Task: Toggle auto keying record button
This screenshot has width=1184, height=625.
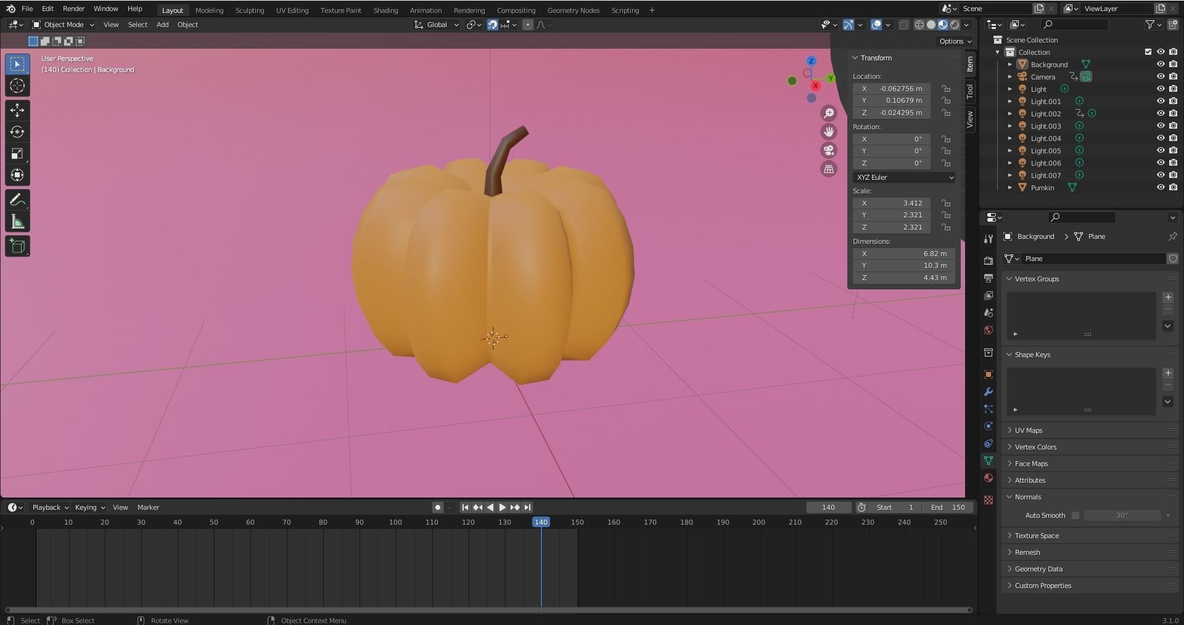Action: click(437, 507)
